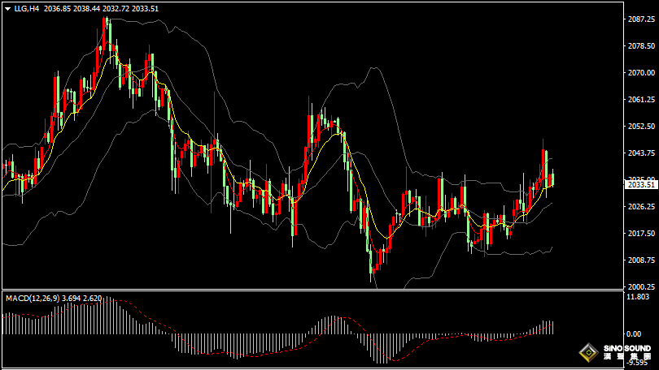Click the 2017.50 level on price scale

642,234
